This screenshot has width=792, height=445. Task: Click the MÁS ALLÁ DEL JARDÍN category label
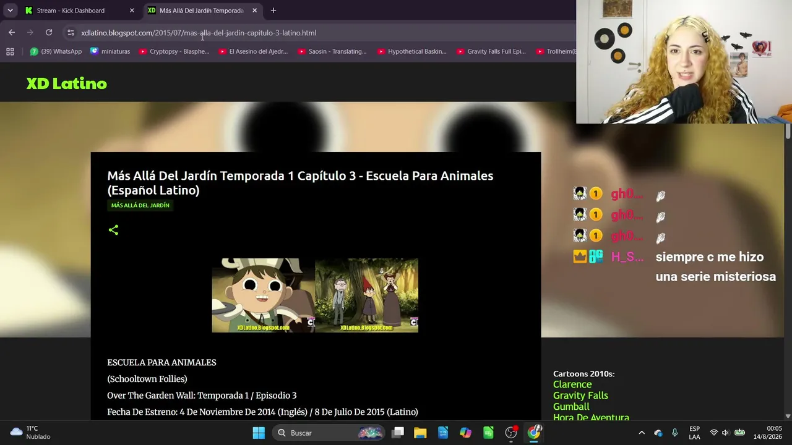140,205
